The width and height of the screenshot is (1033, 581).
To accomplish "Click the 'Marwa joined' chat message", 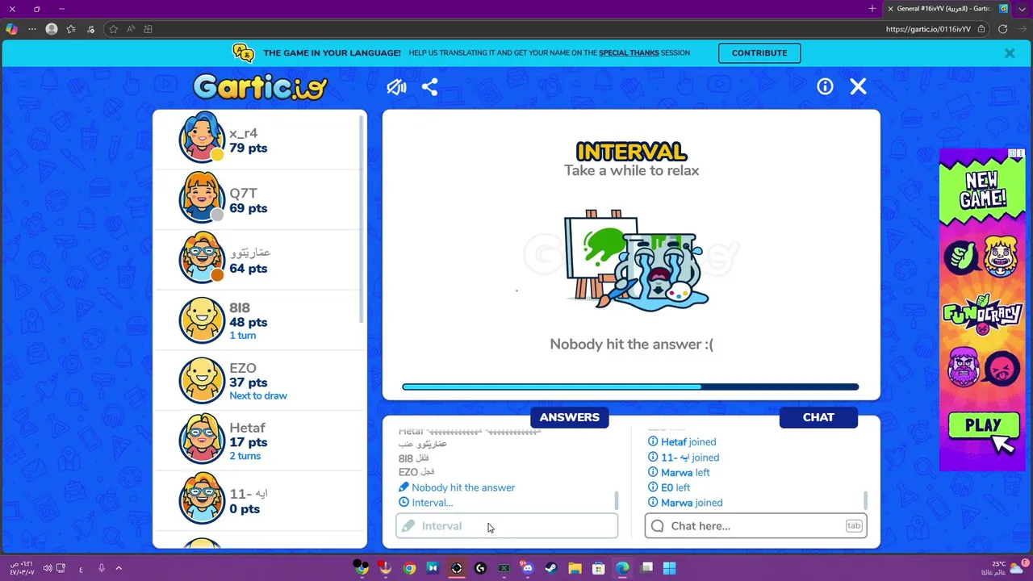I will [692, 503].
